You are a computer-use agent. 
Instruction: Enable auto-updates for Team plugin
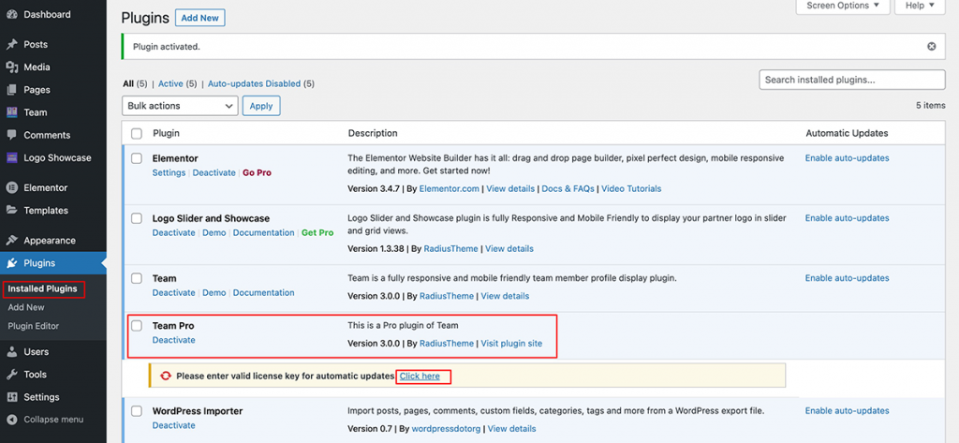pos(847,278)
